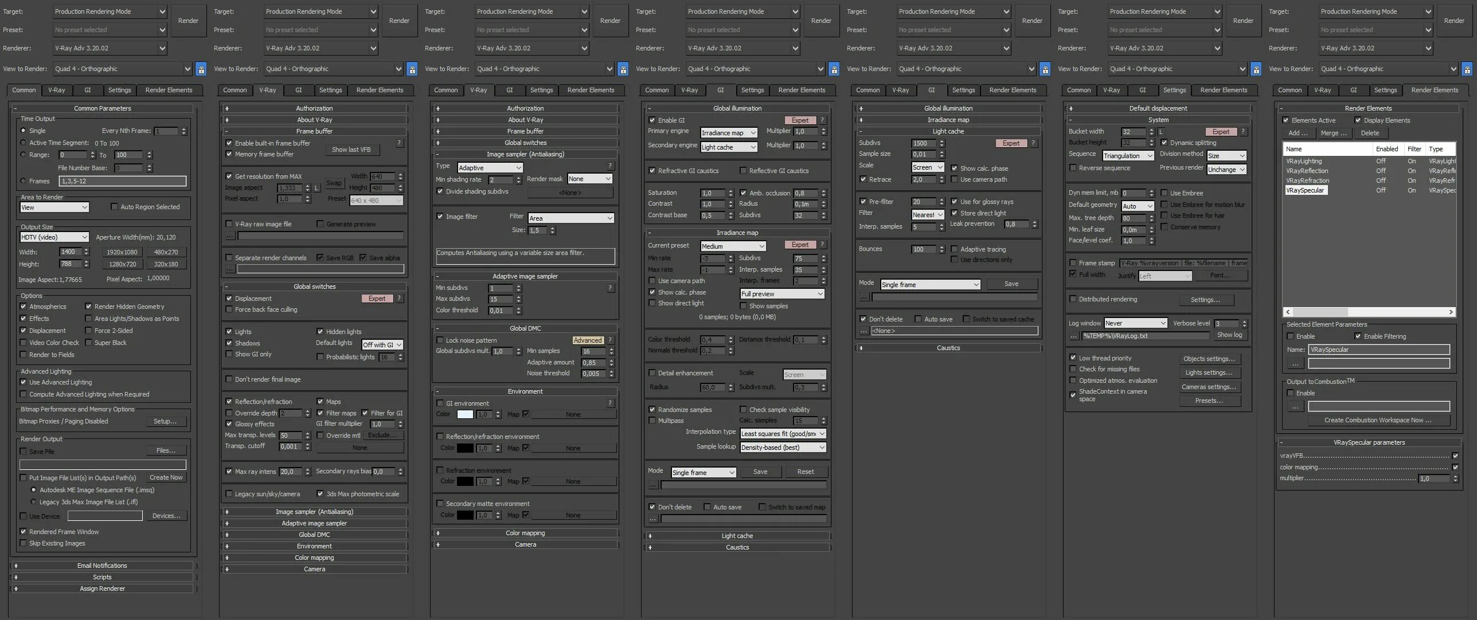The image size is (1477, 620).
Task: Click the L lock beside Image aspect
Action: point(316,188)
